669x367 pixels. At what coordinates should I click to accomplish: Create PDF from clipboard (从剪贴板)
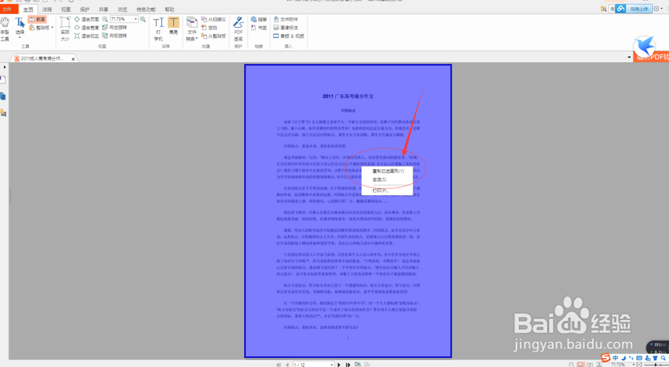[214, 36]
